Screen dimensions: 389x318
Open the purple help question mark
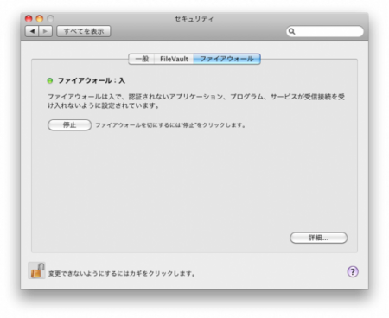click(x=353, y=271)
